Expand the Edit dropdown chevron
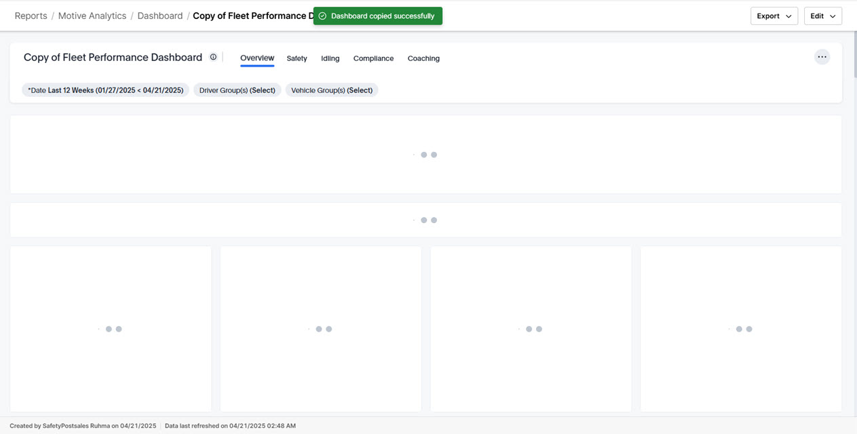 click(x=833, y=15)
